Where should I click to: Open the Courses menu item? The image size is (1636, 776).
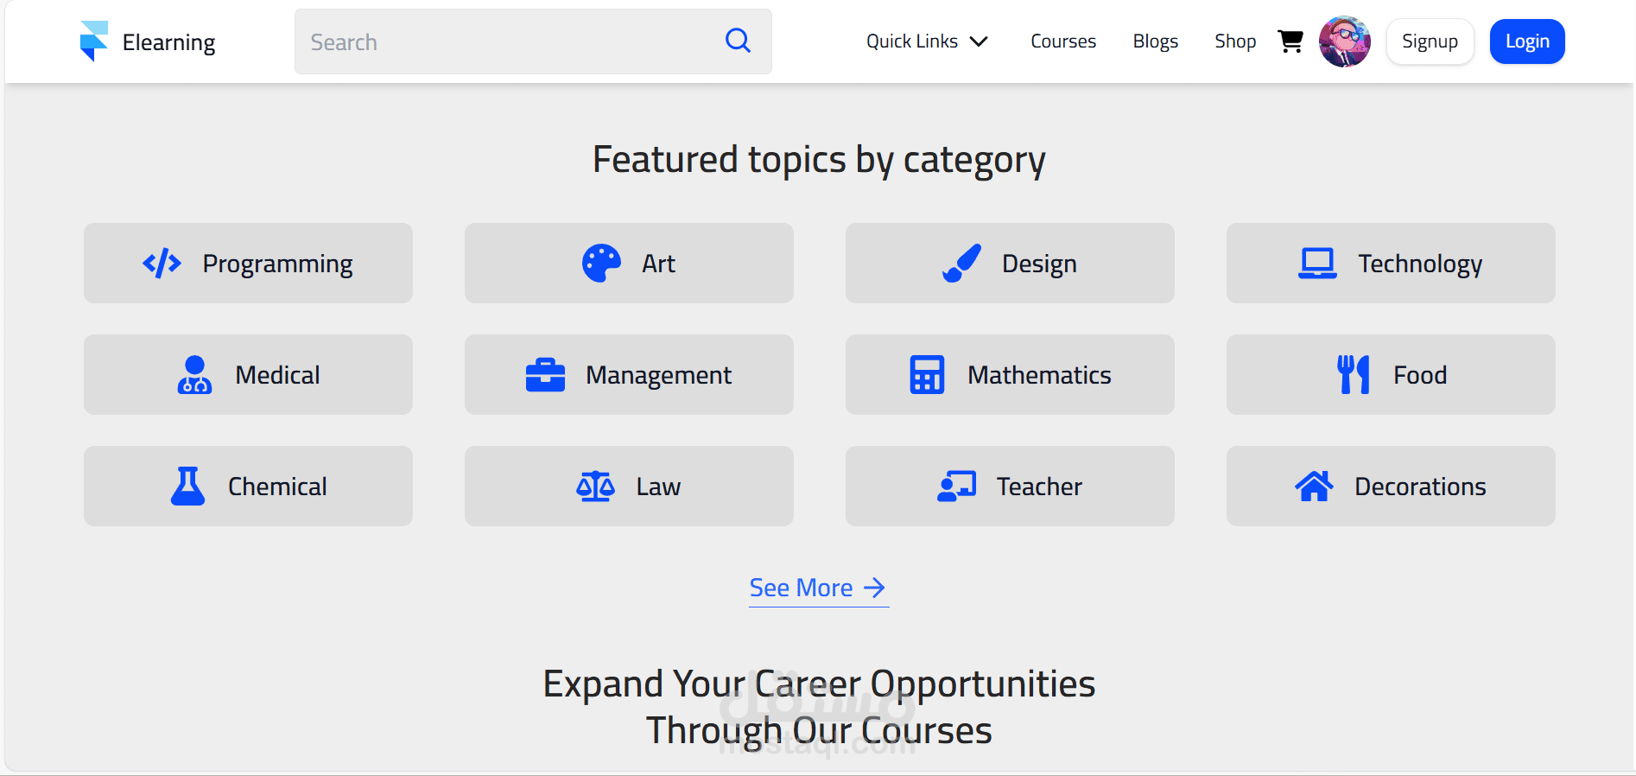coord(1063,41)
